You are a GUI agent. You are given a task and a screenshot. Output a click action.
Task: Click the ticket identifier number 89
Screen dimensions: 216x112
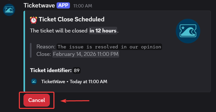pos(76,70)
